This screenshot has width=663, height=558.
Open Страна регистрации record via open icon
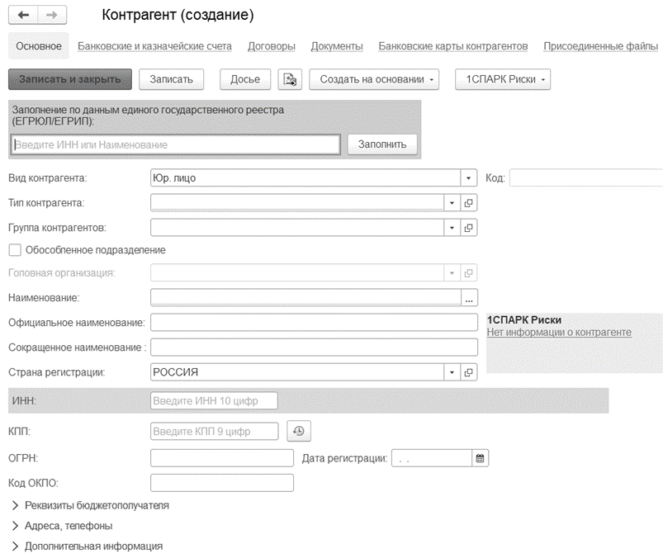[468, 372]
